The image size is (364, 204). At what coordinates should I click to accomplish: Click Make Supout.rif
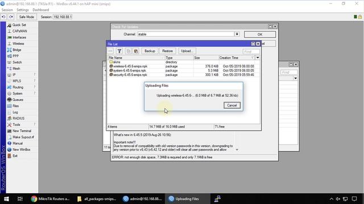coord(23,137)
